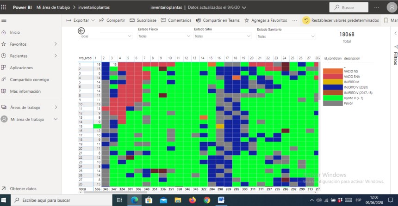Expand the Filtros pane chevron

click(x=396, y=33)
